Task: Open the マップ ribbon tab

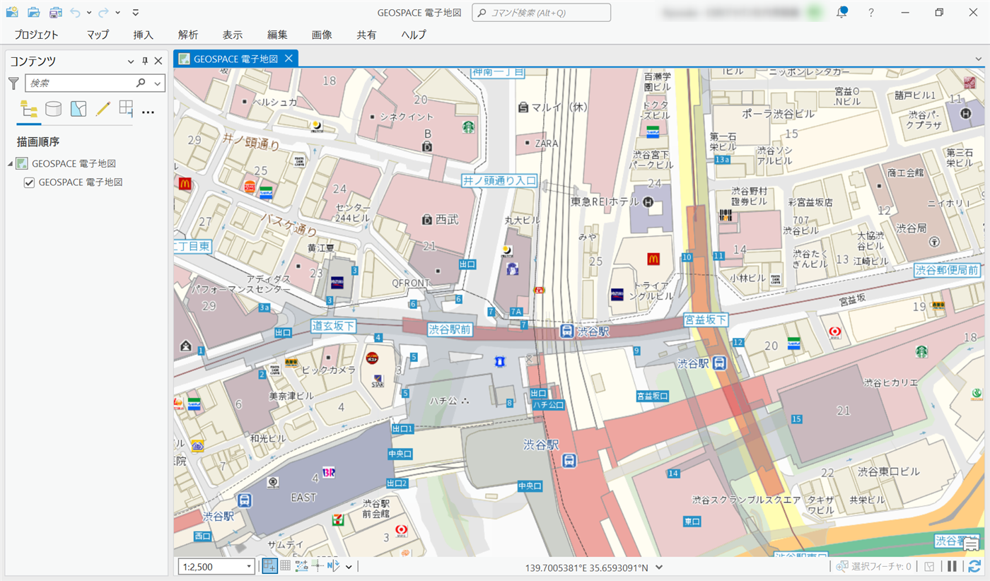Action: [98, 35]
